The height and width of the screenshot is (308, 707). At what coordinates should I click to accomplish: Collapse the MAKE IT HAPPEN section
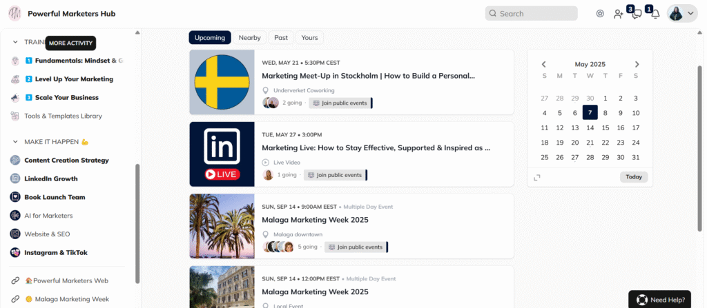tap(15, 142)
